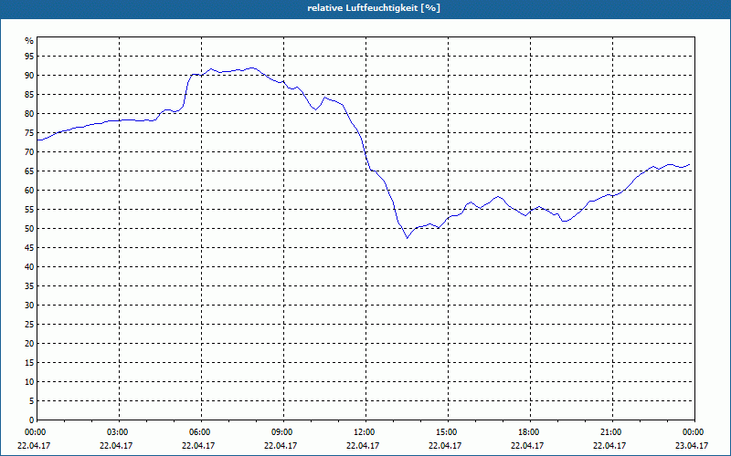Select the 15:00 time axis label
The width and height of the screenshot is (731, 456).
[448, 432]
